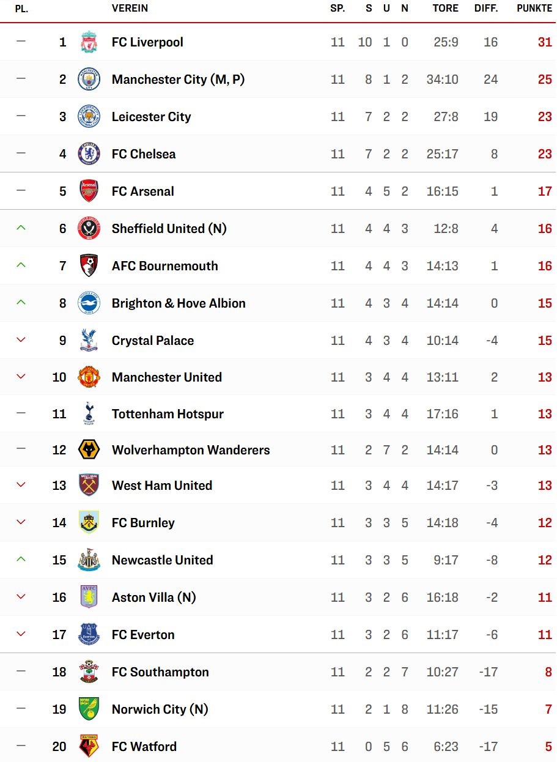Click the FC Watford crest icon
The width and height of the screenshot is (557, 762).
(89, 747)
